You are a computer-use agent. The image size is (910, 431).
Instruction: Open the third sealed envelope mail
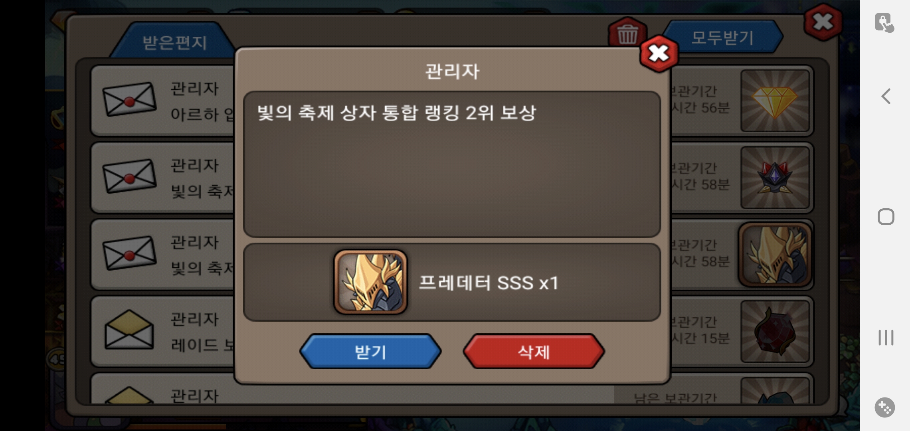129,253
